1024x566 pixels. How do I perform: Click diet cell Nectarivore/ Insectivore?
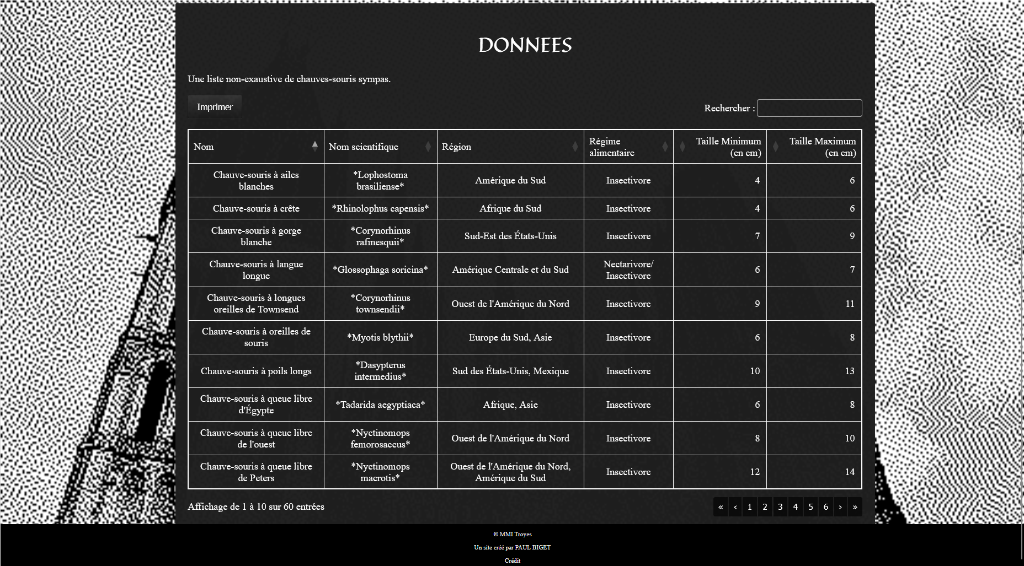[x=628, y=269]
